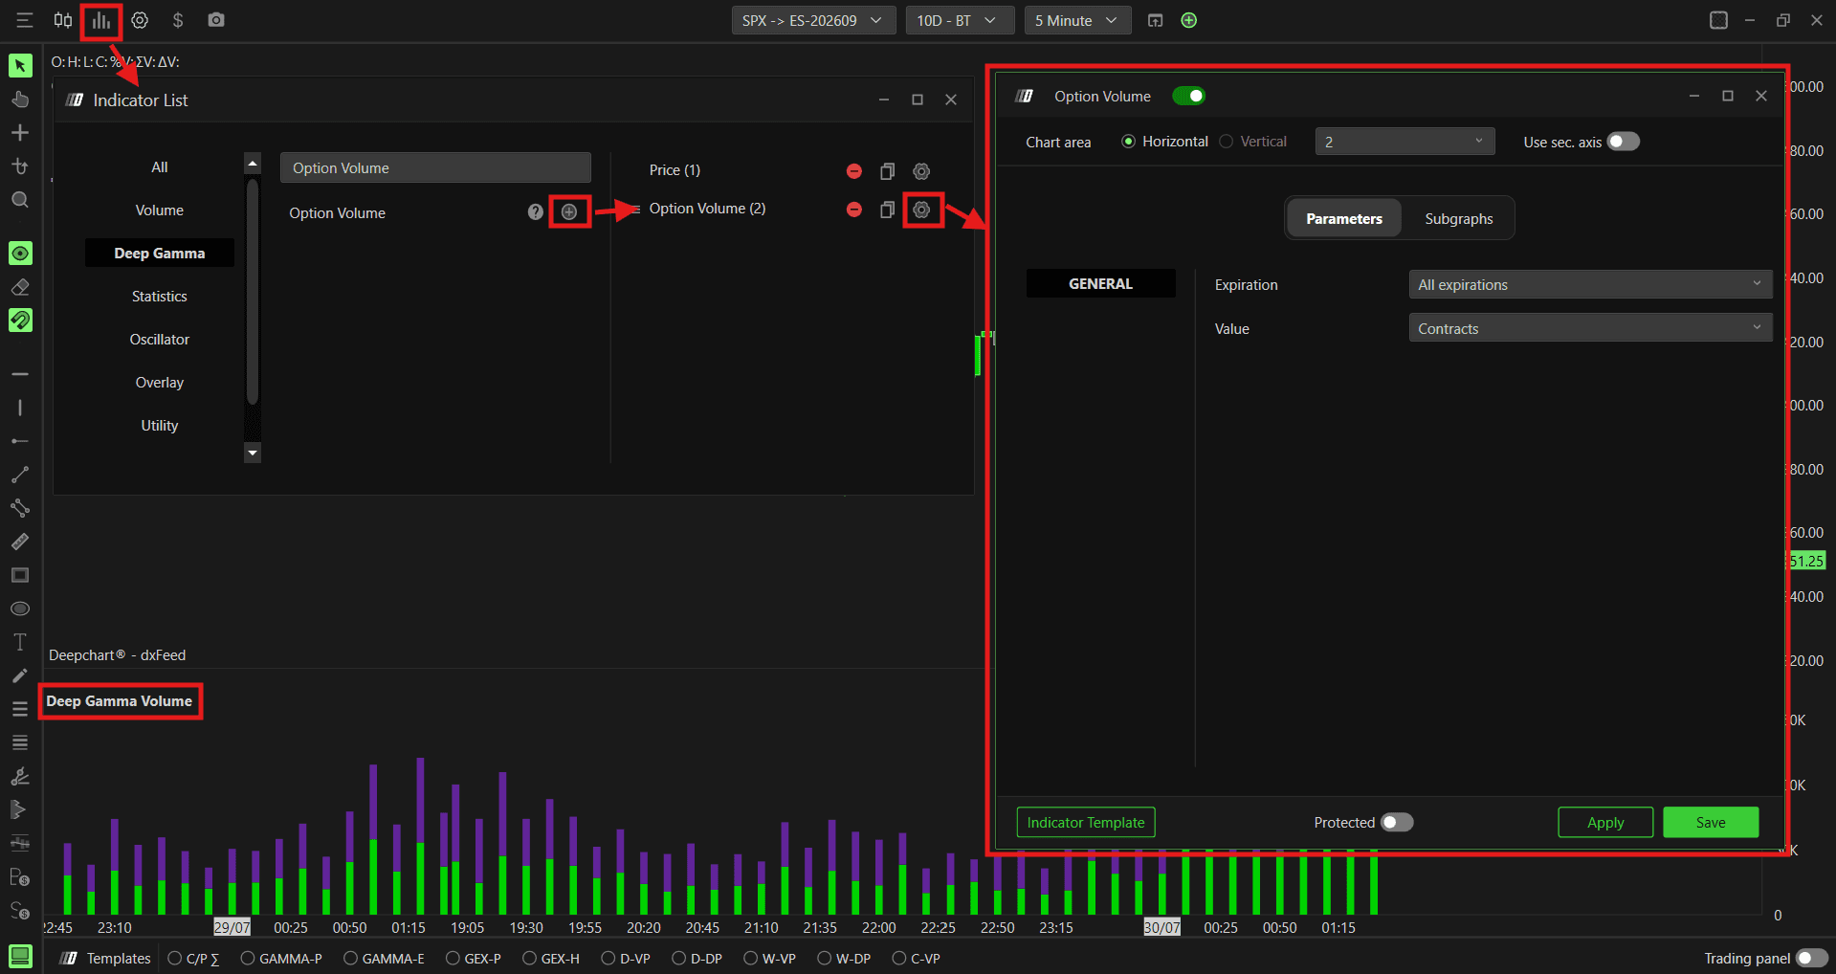Select the ruler measure tool
The width and height of the screenshot is (1836, 974).
tap(20, 541)
